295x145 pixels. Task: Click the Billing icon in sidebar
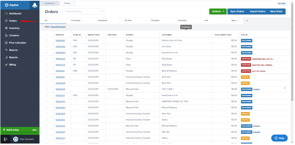click(6, 65)
